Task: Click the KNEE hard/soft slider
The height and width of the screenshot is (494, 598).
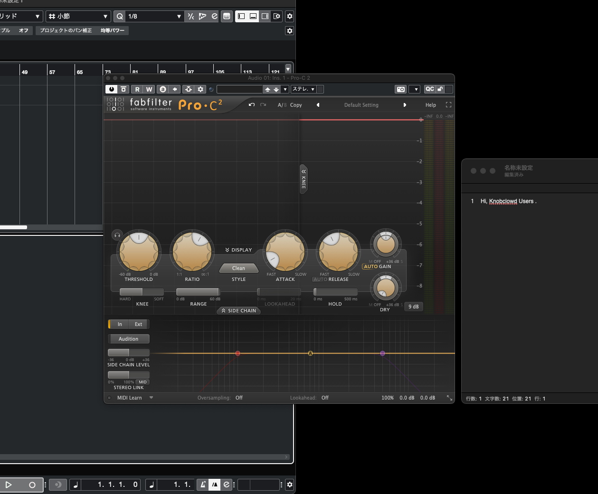Action: 142,292
